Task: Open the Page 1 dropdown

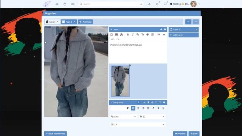Action: tap(69, 22)
